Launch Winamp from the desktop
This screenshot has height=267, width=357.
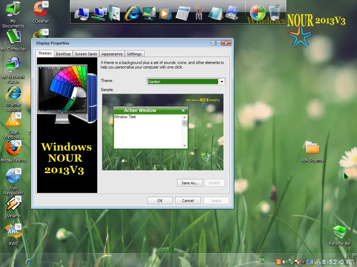click(13, 207)
